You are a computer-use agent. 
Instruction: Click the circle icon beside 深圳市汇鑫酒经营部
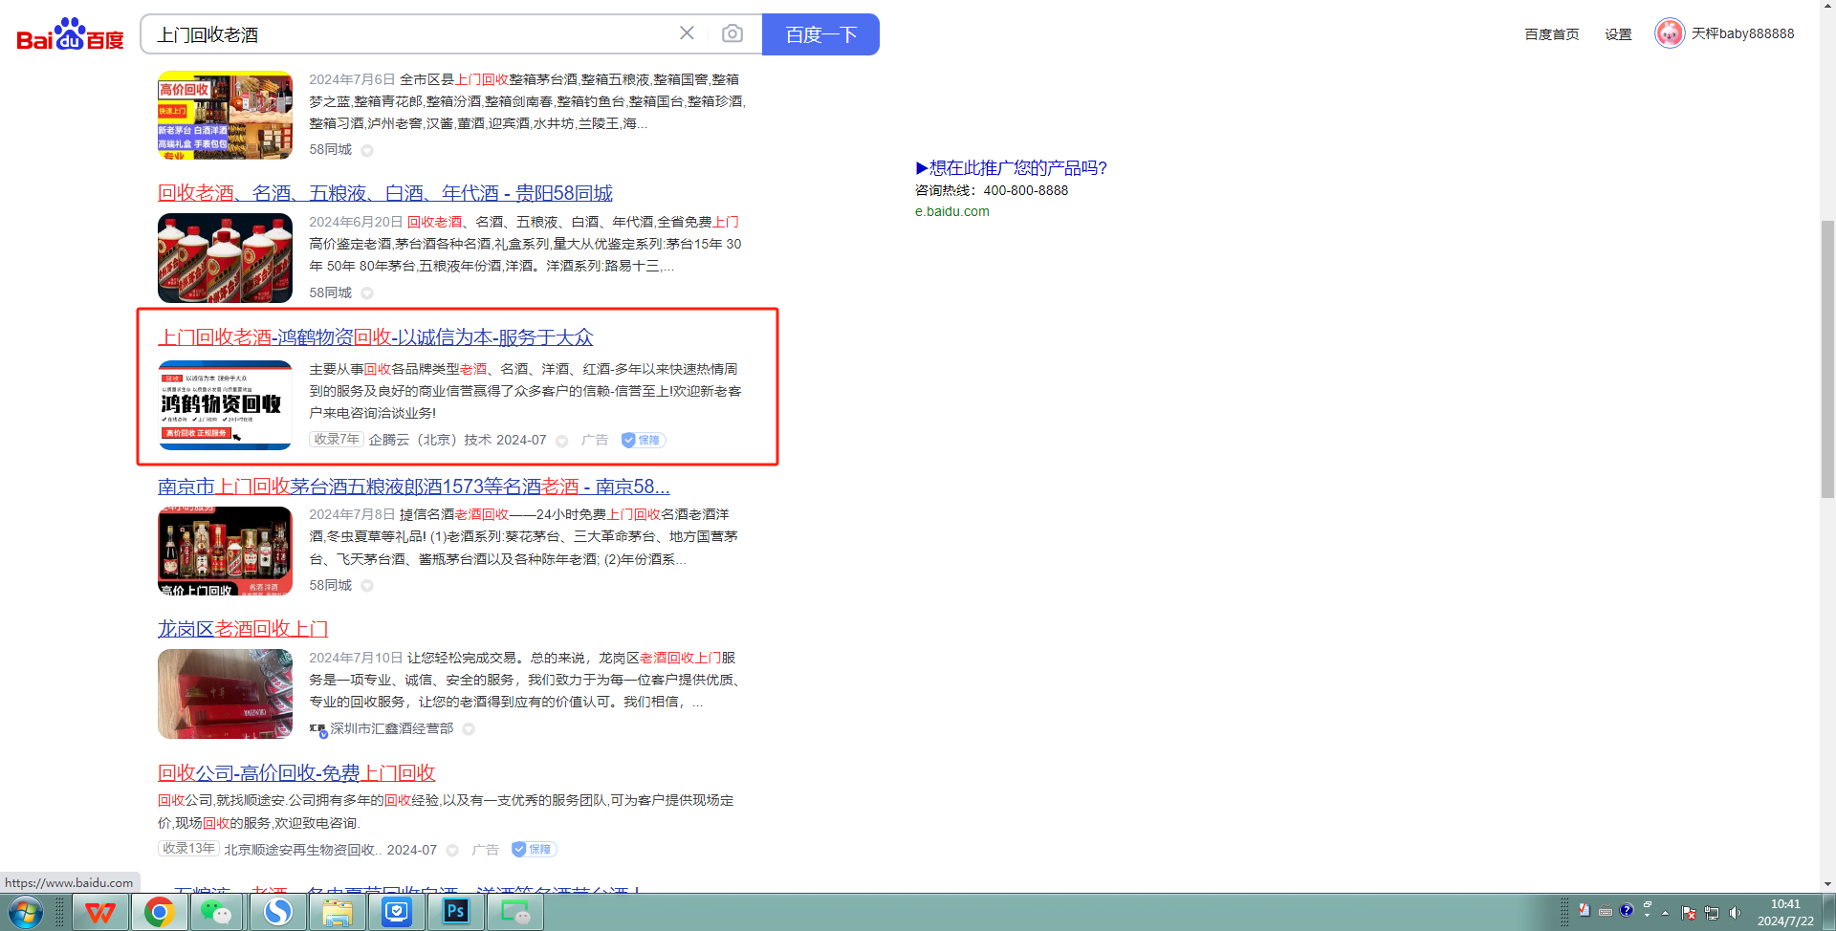click(x=469, y=729)
